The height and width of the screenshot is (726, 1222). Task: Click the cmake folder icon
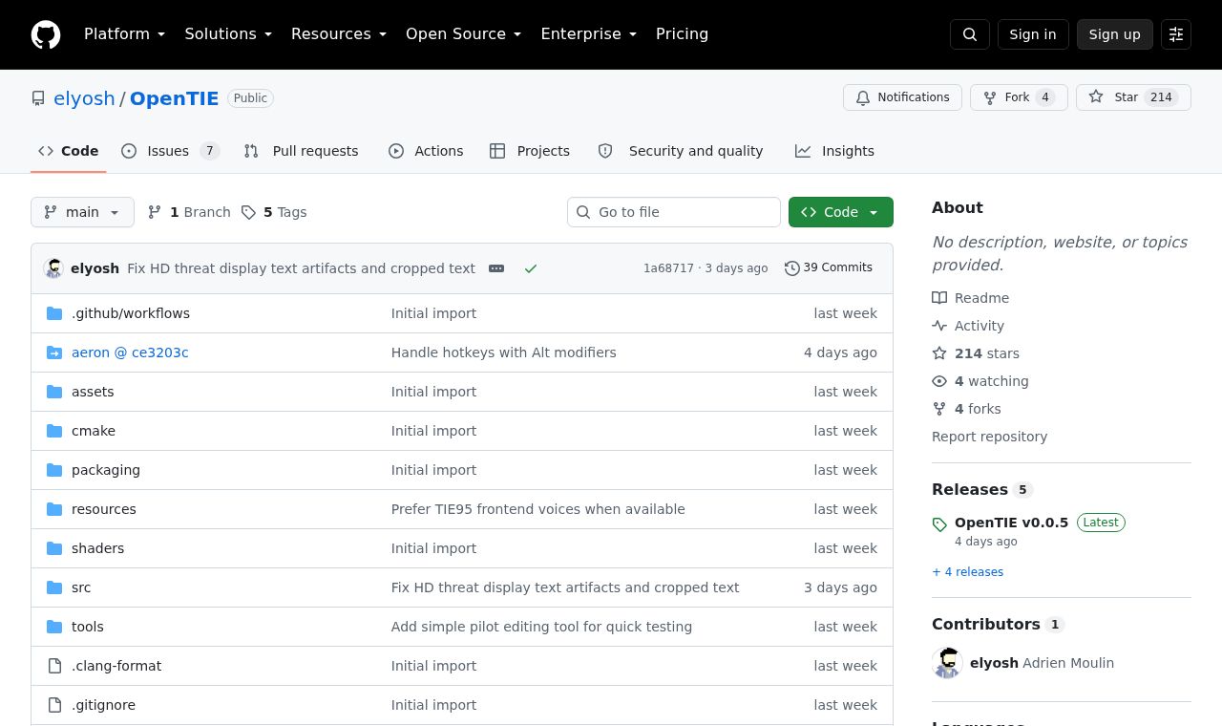54,431
